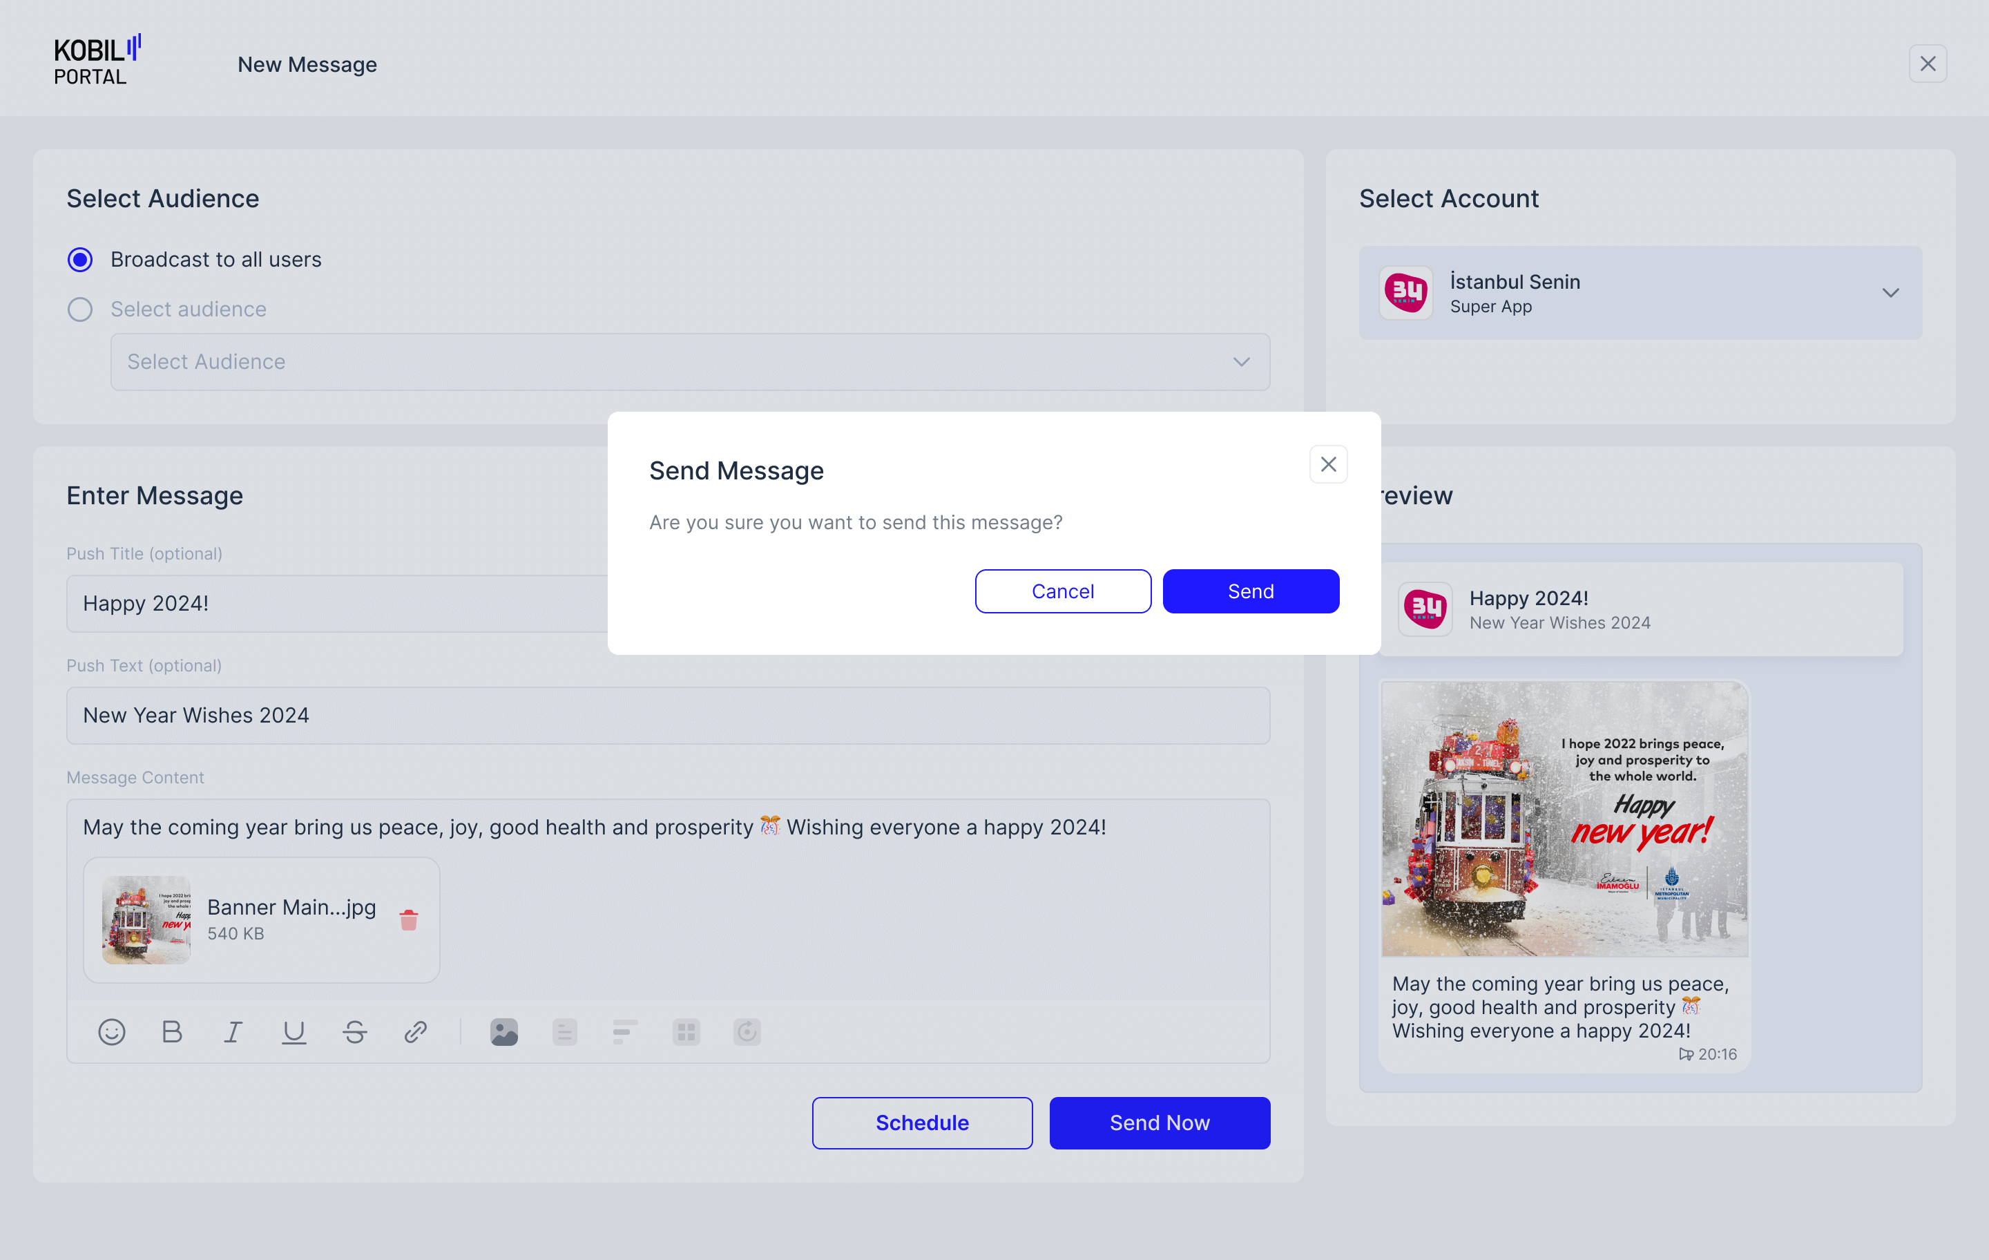Close the Send Message dialog
Screen dimensions: 1989x1260
point(1327,464)
